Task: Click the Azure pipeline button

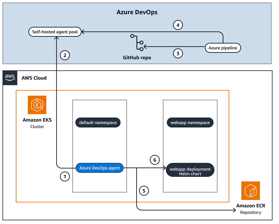Action: 223,48
